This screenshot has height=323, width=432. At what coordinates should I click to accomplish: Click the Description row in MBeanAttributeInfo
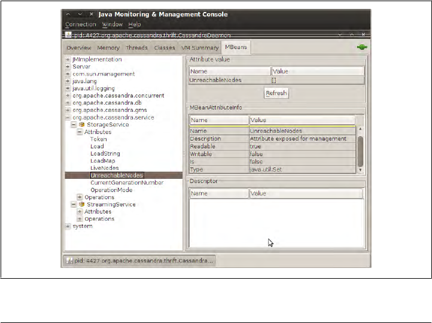click(x=272, y=139)
